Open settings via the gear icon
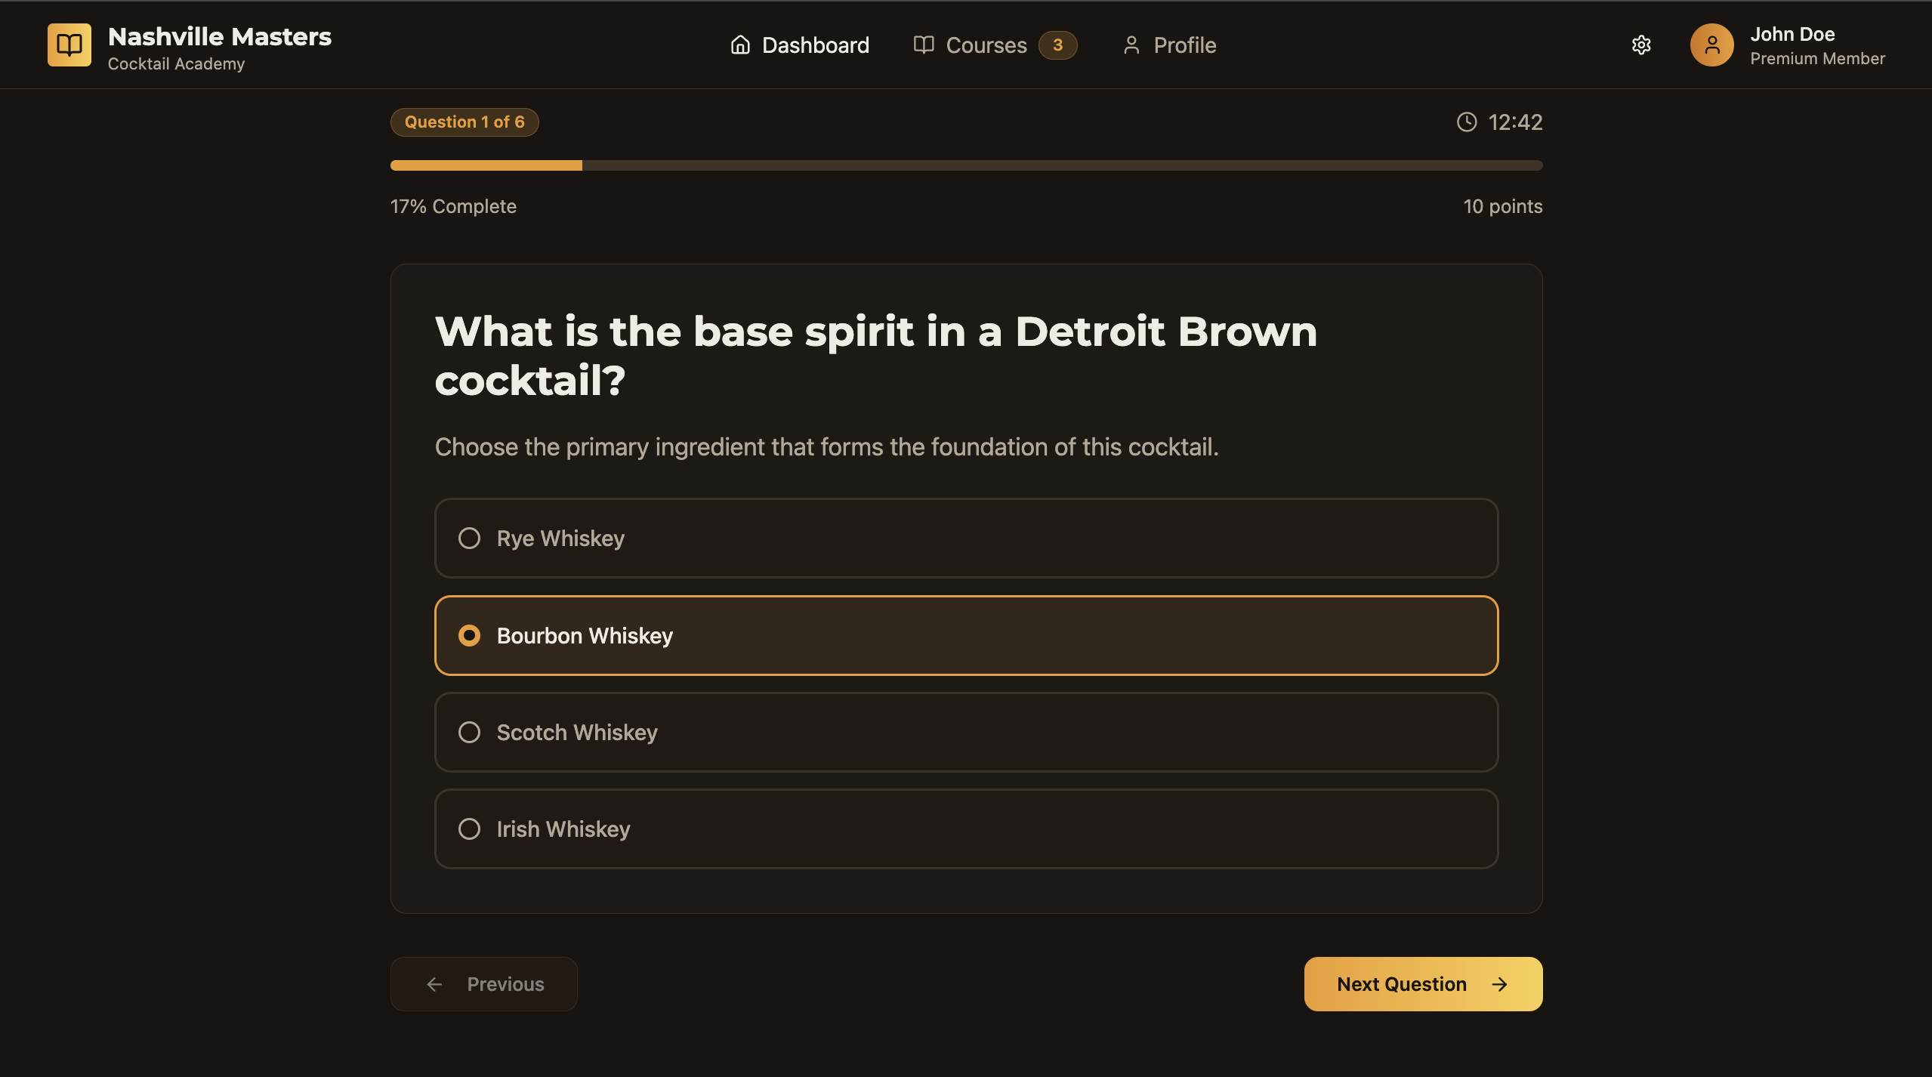Viewport: 1932px width, 1077px height. click(1640, 45)
